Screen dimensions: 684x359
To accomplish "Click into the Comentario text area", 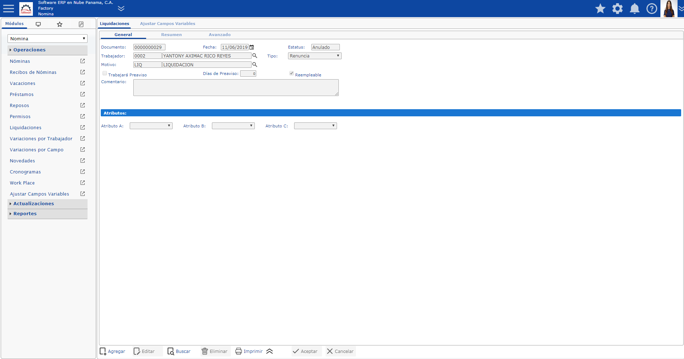I will tap(236, 87).
